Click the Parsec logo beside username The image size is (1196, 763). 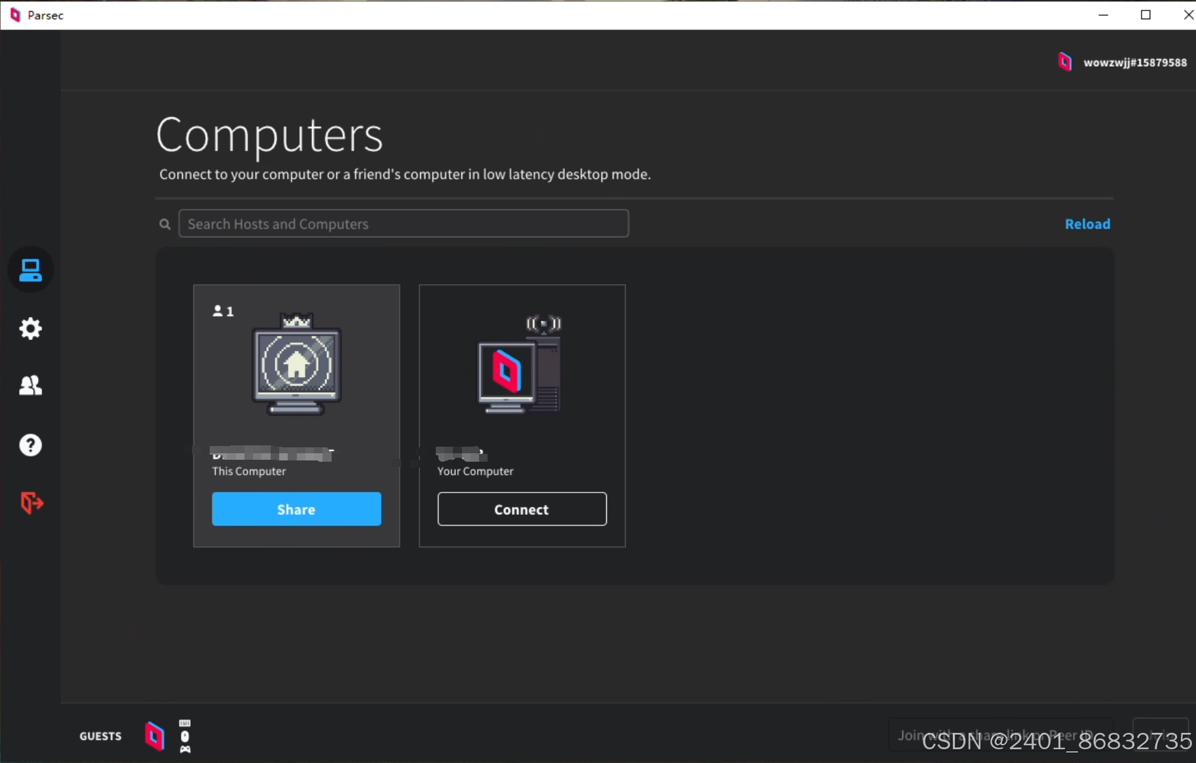click(x=1065, y=62)
